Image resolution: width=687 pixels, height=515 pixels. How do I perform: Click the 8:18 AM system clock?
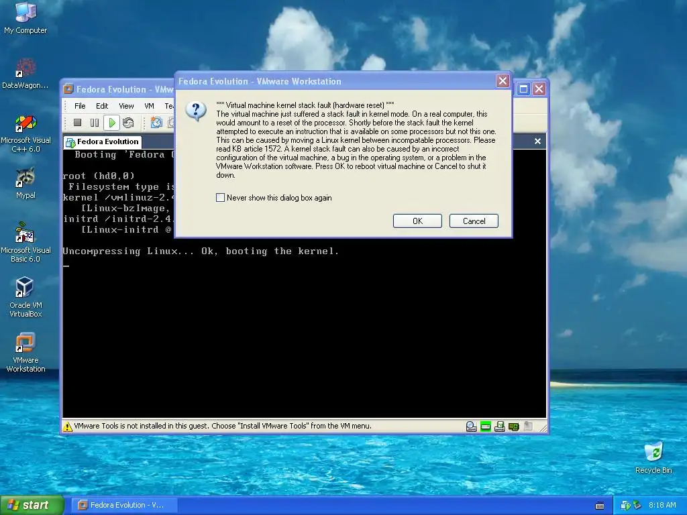coord(662,506)
